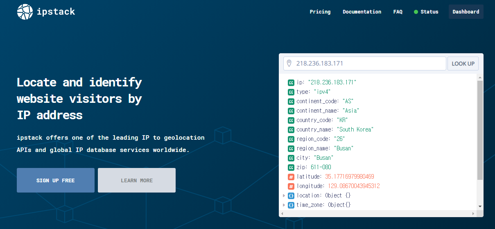Click the string icon beside region_name
The image size is (495, 229).
point(291,148)
